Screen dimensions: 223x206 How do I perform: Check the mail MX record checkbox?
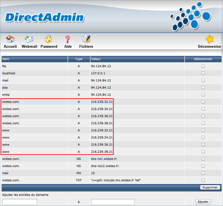(203, 173)
